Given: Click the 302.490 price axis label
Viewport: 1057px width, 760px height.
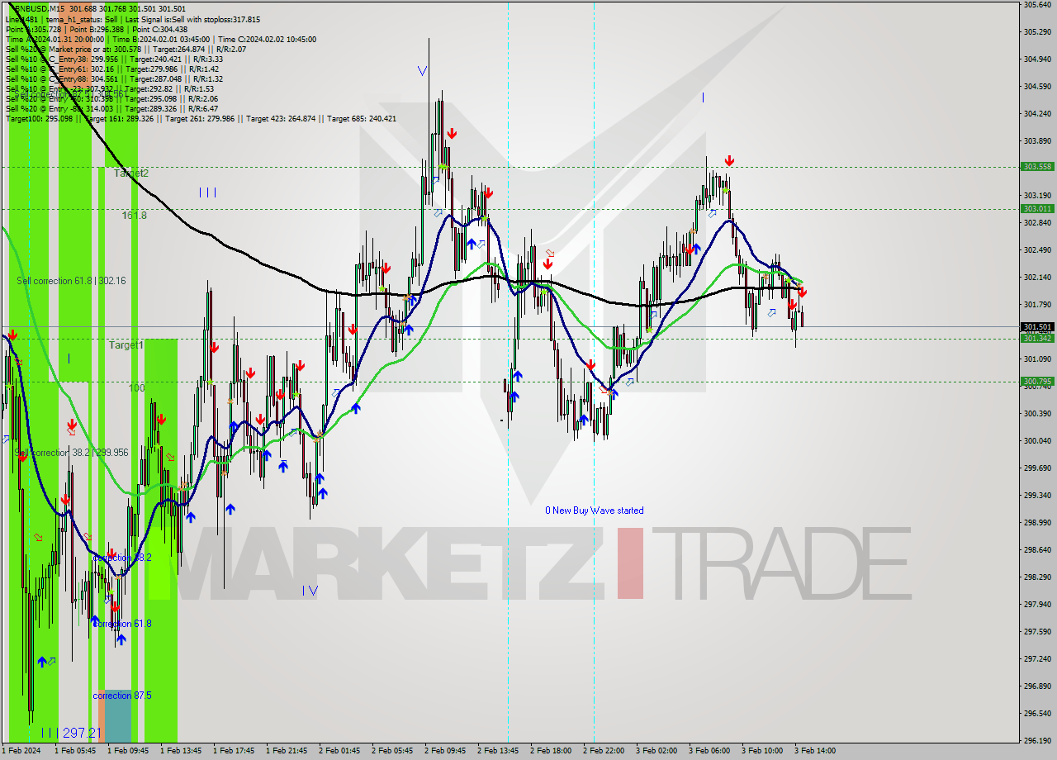Looking at the screenshot, I should coord(1036,249).
